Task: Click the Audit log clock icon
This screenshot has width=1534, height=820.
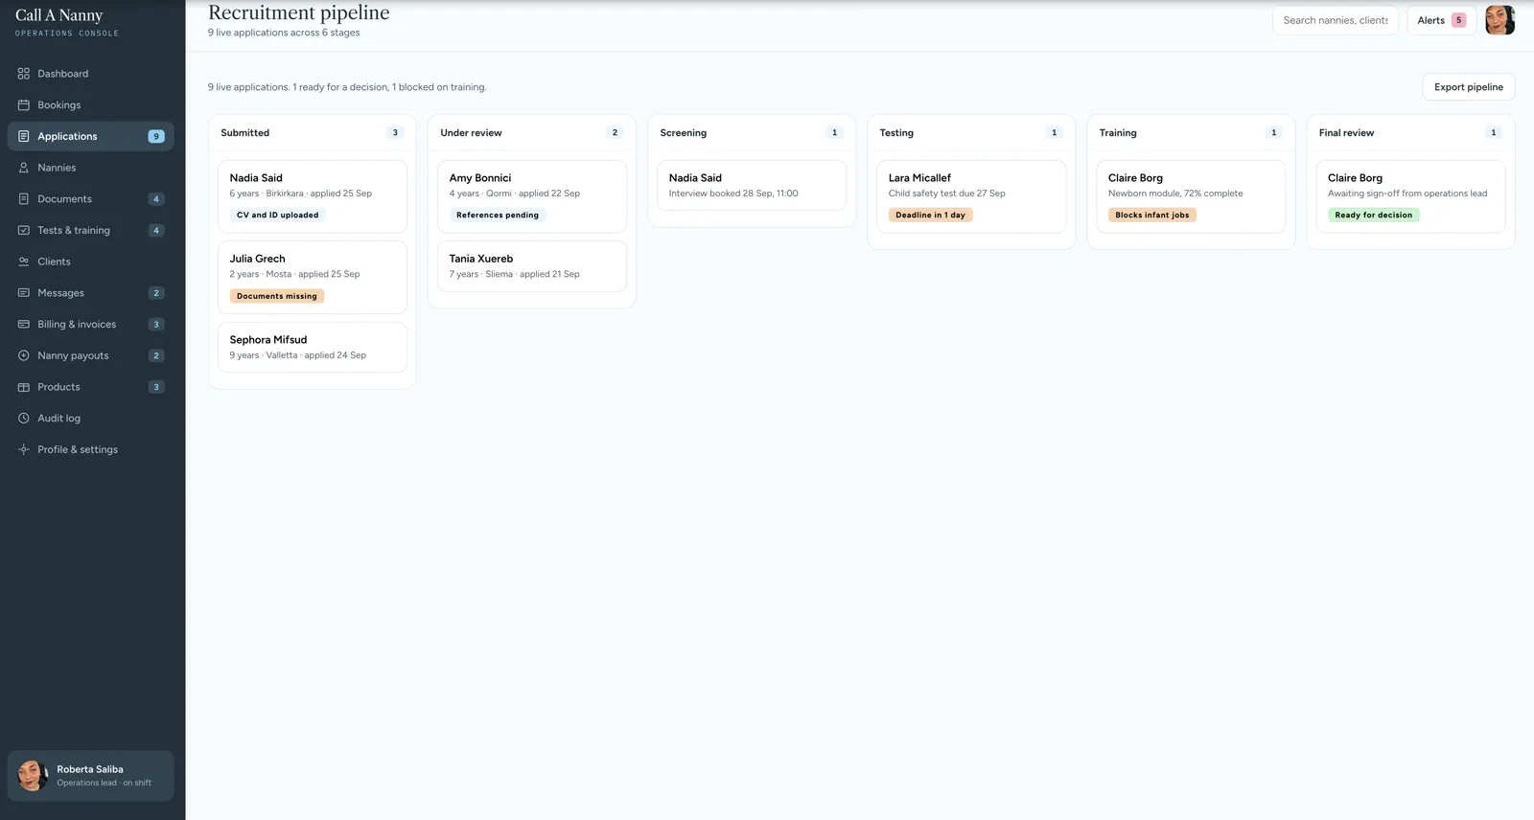Action: (24, 419)
